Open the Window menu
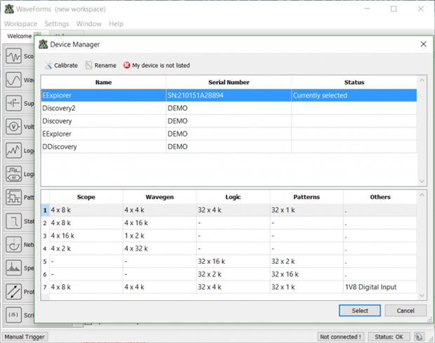The width and height of the screenshot is (435, 343). coord(89,24)
